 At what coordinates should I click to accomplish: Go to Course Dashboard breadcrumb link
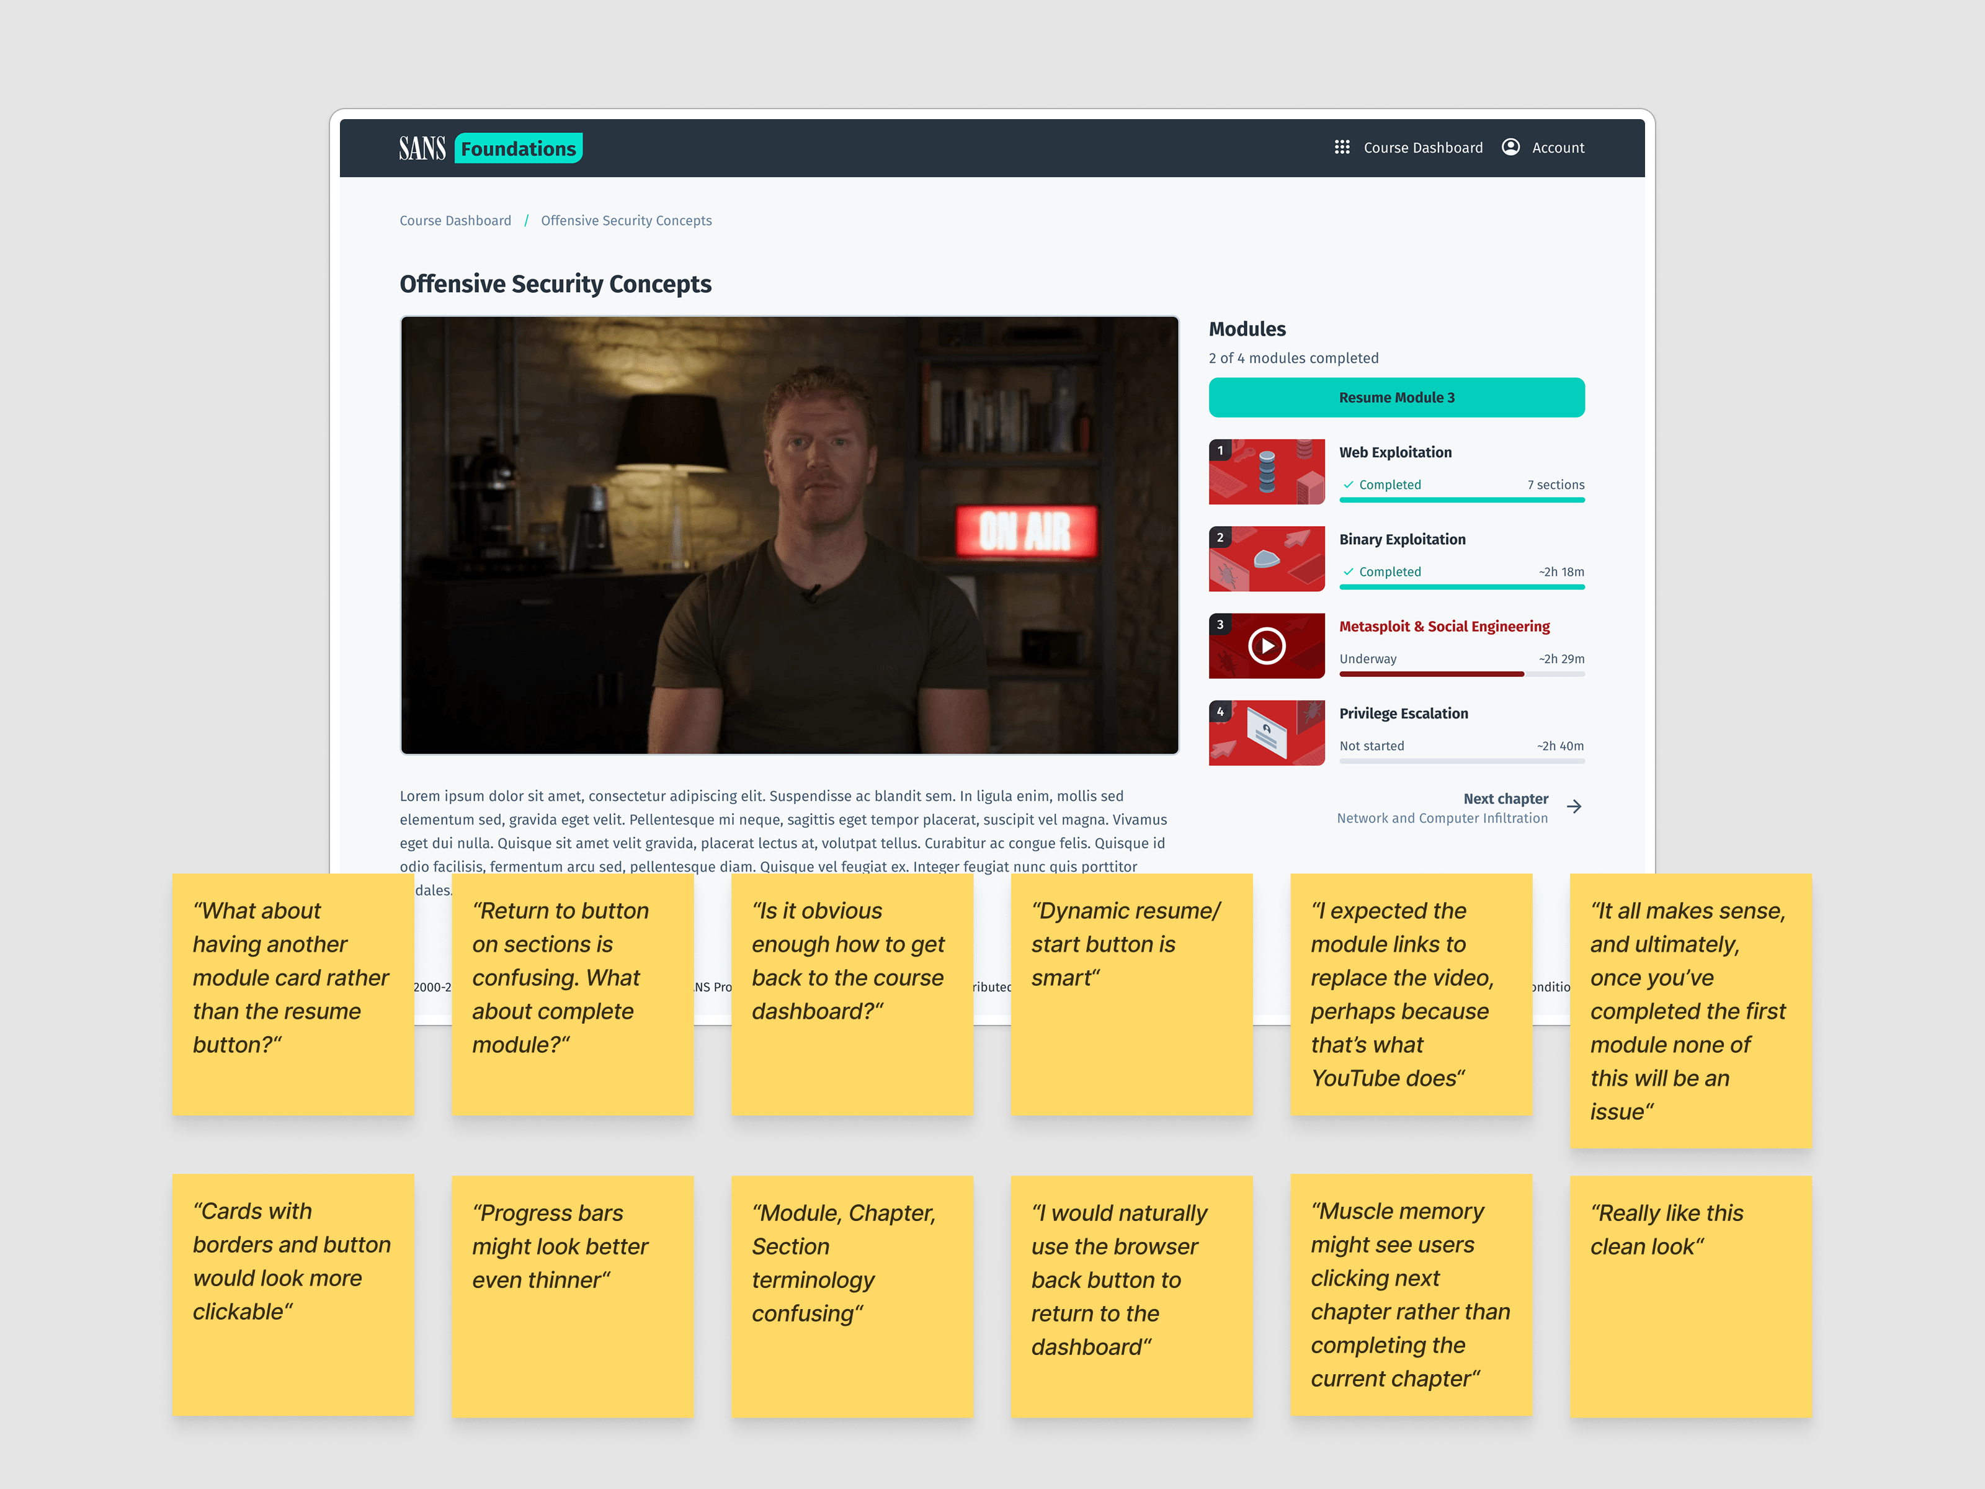[x=455, y=221]
